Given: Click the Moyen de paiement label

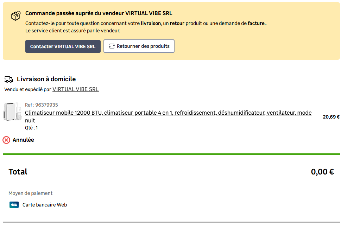Looking at the screenshot, I should click(31, 193).
